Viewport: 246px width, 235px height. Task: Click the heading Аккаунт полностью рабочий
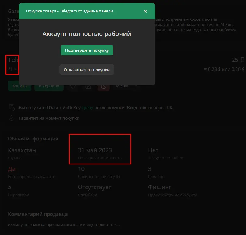point(87,34)
